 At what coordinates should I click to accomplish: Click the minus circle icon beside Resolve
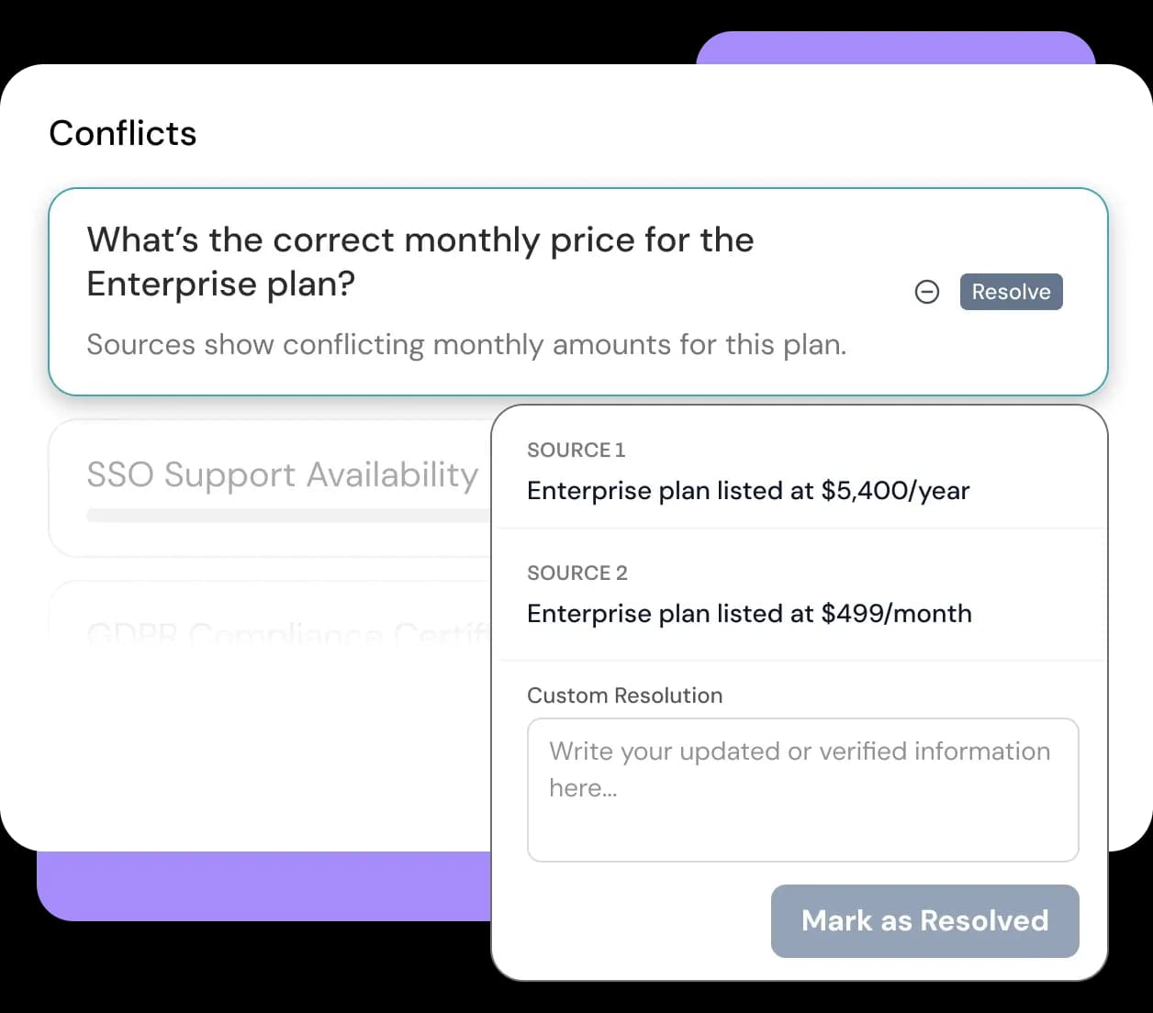pos(927,292)
